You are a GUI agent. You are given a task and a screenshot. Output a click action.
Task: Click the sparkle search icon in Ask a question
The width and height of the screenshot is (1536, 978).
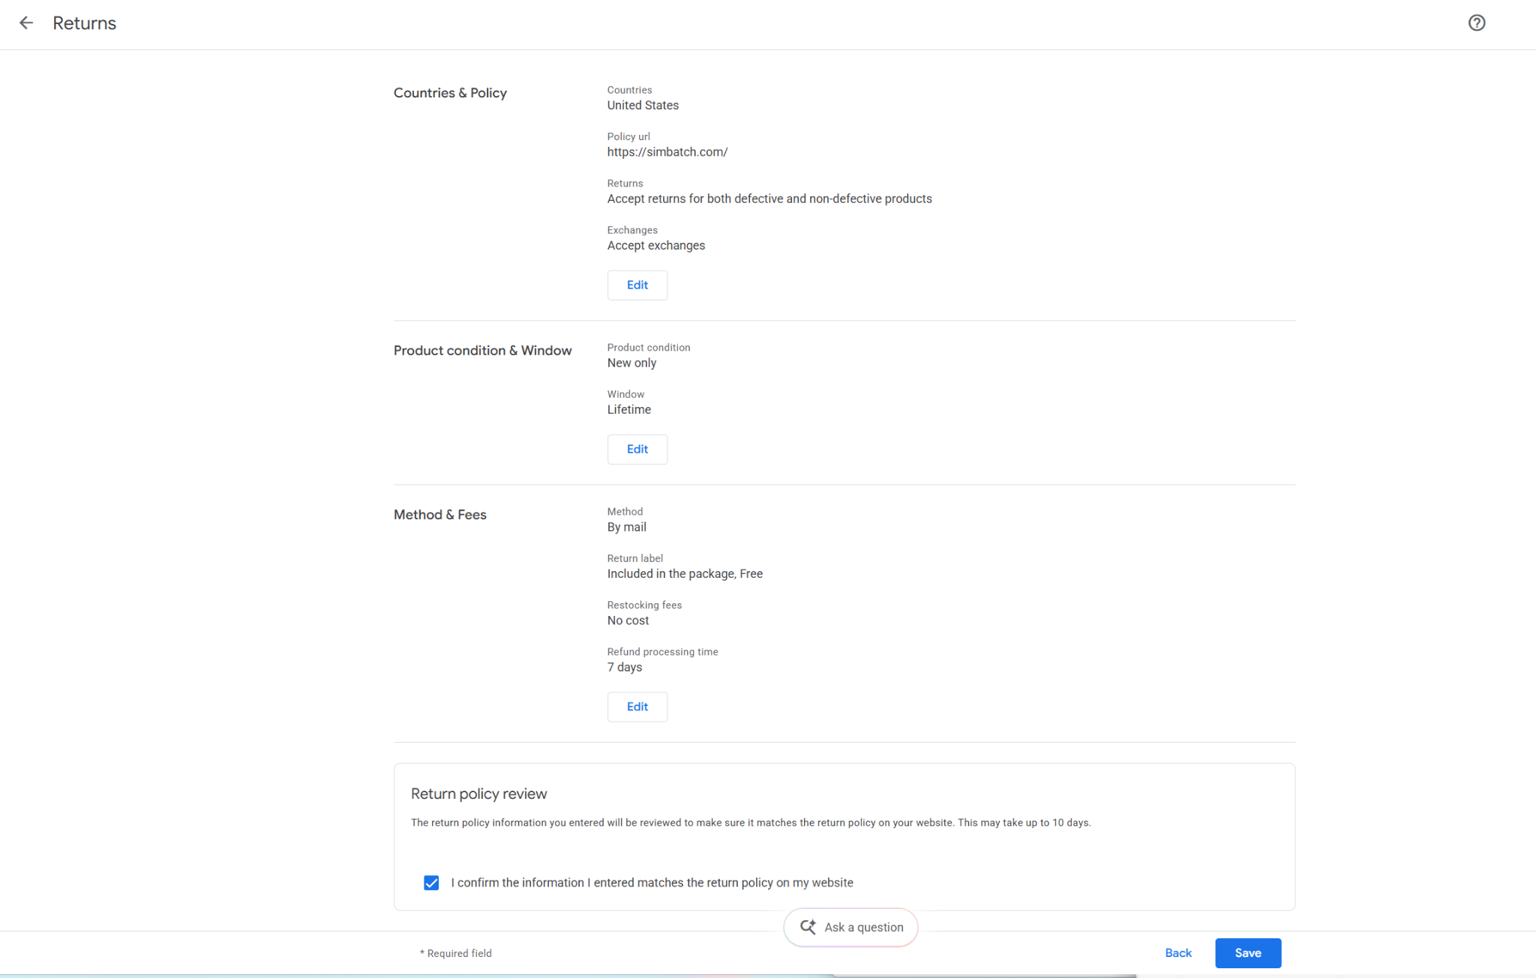[x=808, y=927]
